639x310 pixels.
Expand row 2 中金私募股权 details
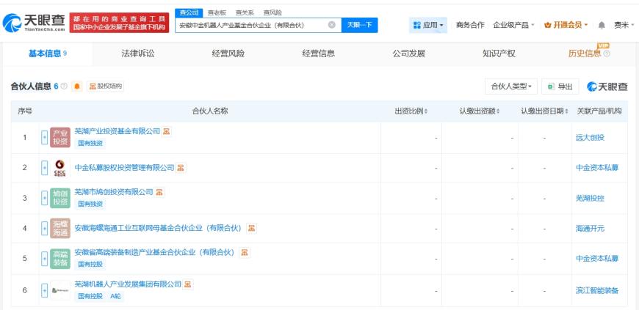[44, 168]
